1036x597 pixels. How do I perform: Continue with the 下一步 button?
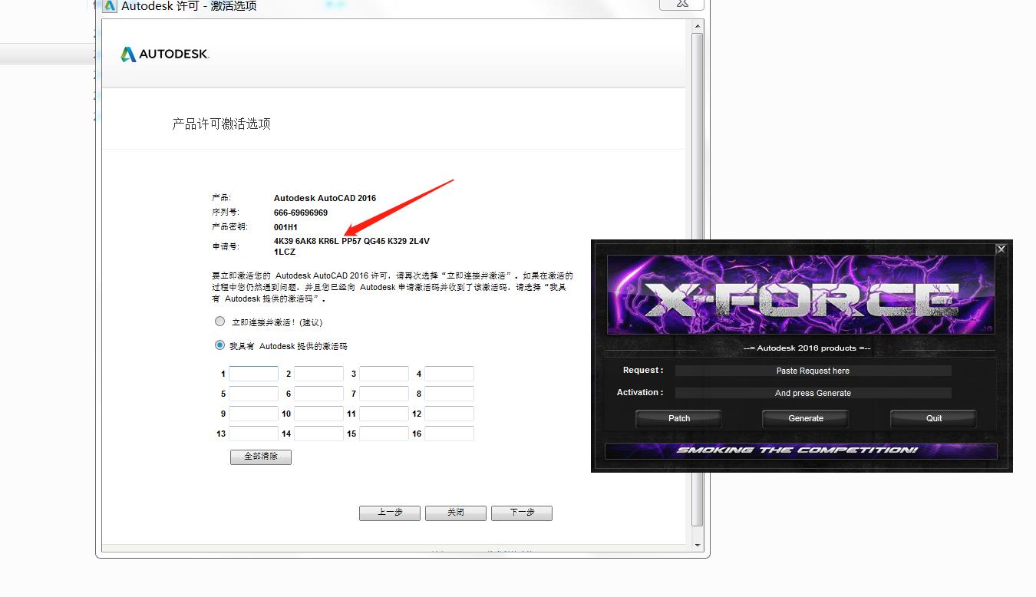pyautogui.click(x=522, y=513)
